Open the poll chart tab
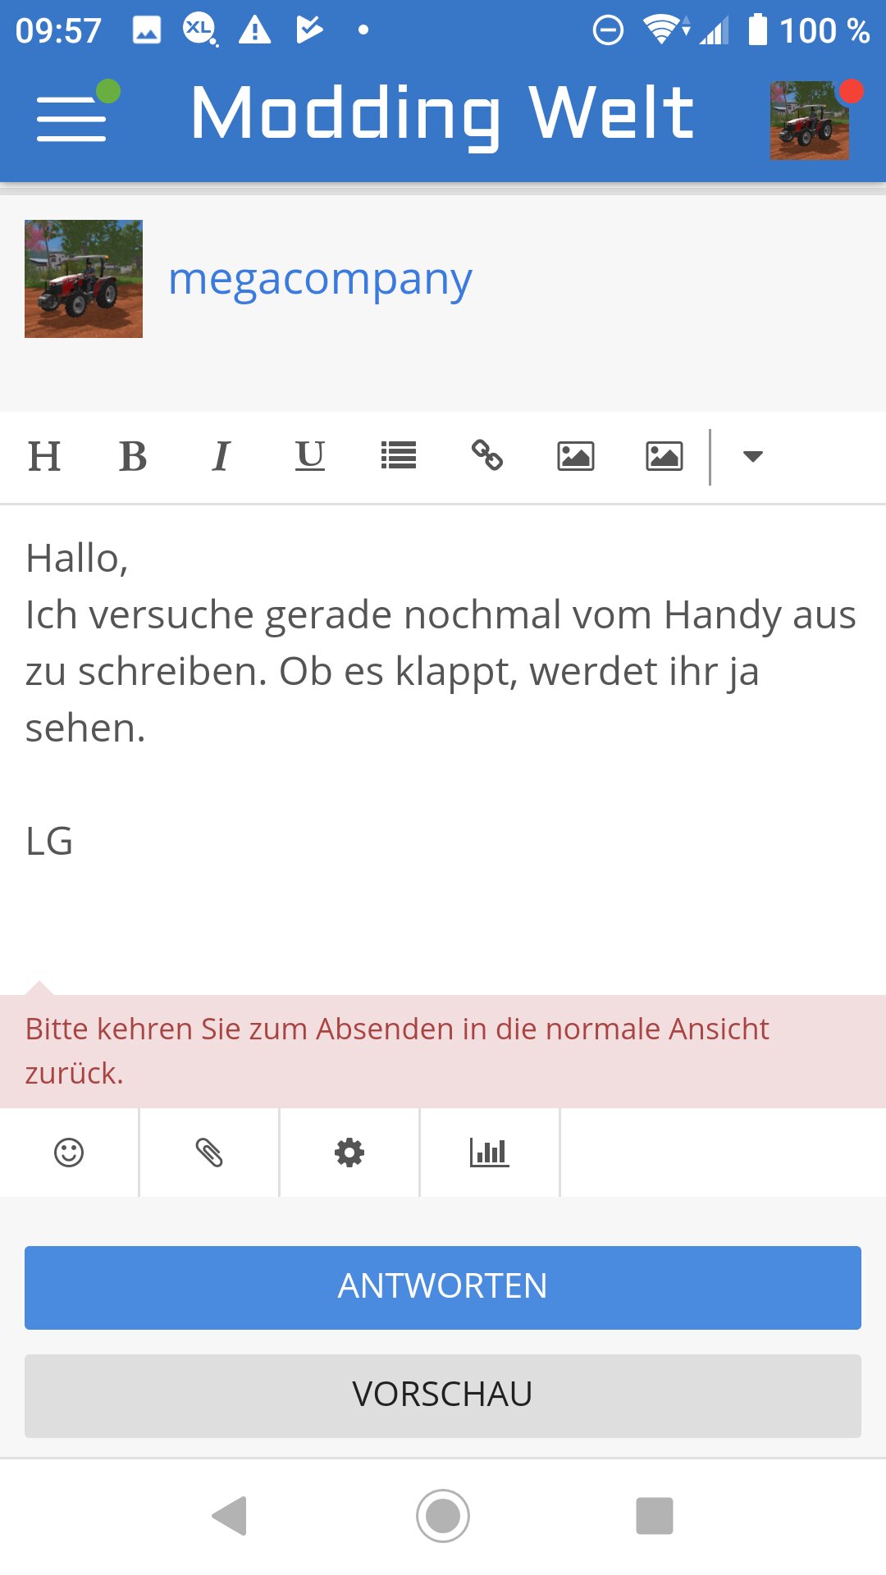Viewport: 886px width, 1575px height. (x=490, y=1153)
